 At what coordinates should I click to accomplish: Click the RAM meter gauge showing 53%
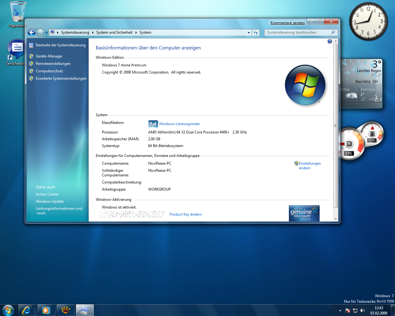coord(372,134)
